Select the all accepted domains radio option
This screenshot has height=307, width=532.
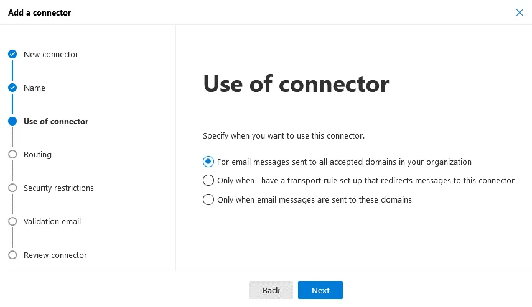click(x=208, y=162)
